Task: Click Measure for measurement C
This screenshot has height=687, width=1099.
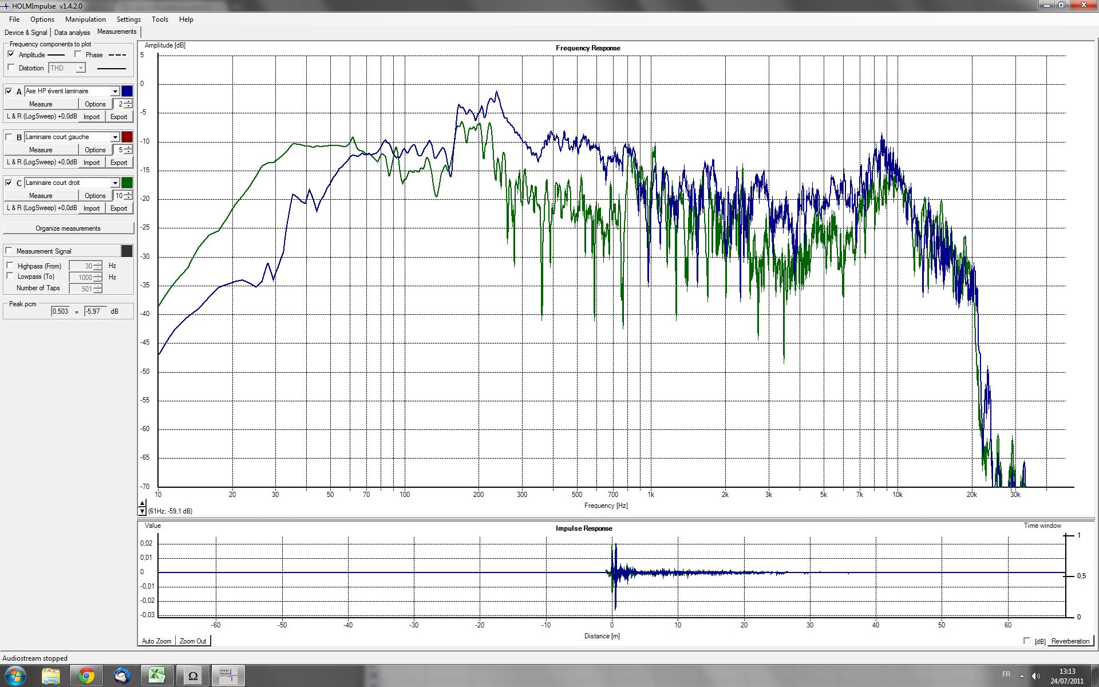Action: pyautogui.click(x=41, y=195)
